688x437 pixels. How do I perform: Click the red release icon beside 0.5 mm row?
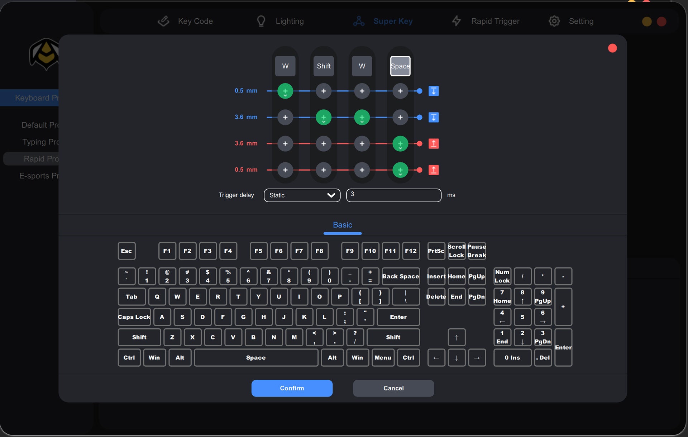[x=433, y=170]
